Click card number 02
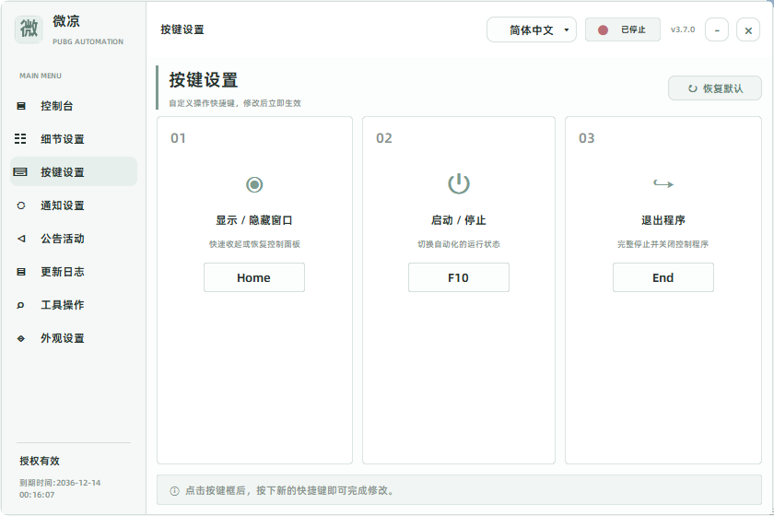Viewport: 774px width, 516px height. pyautogui.click(x=383, y=138)
